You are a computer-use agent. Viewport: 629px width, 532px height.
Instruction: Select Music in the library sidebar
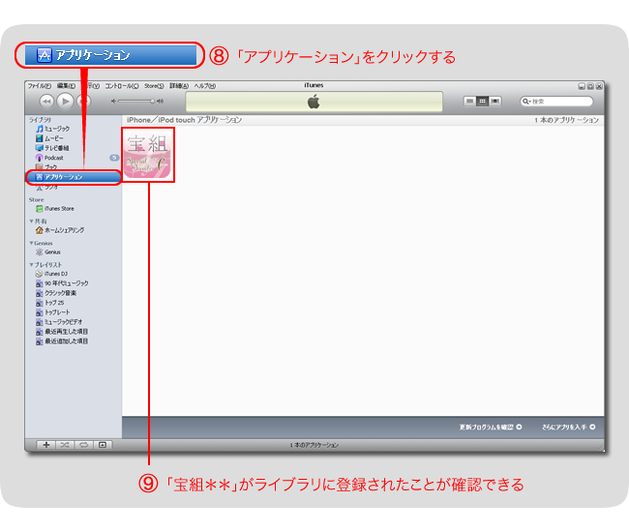coord(52,129)
